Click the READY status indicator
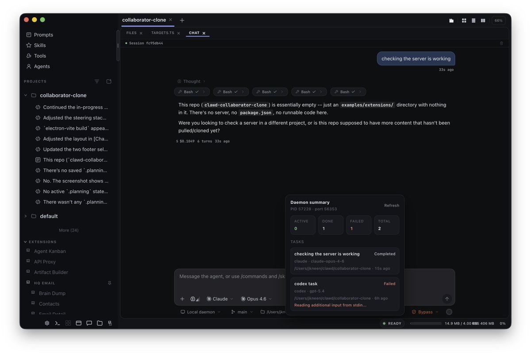This screenshot has width=531, height=355. (392, 323)
